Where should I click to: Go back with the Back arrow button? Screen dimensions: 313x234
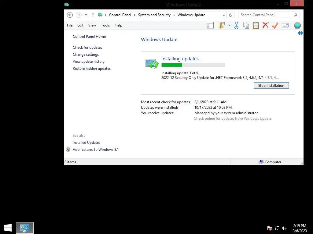tap(70, 15)
